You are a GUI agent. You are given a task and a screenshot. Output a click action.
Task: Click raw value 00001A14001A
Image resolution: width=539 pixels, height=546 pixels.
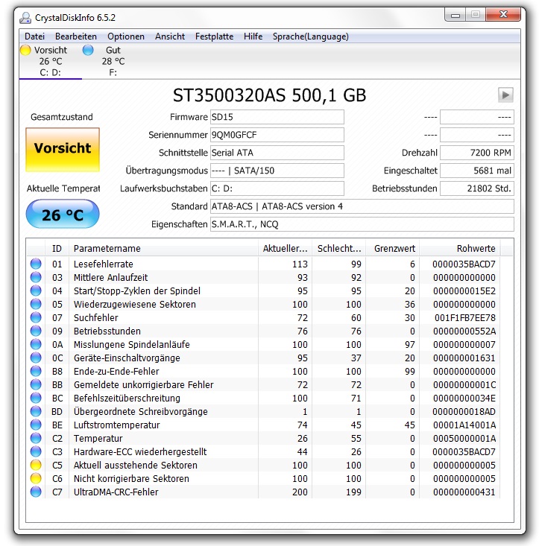[464, 425]
